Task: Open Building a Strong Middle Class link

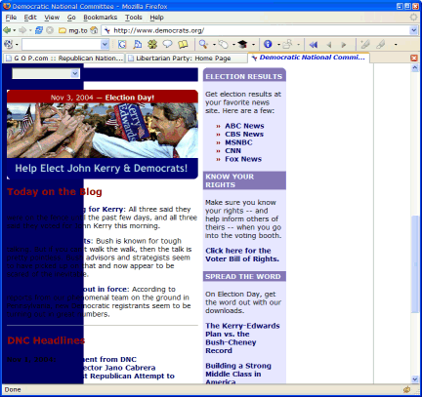Action: [238, 374]
